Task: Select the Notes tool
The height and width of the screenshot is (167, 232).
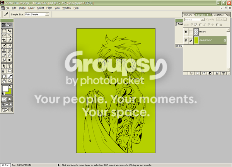Action: point(4,76)
